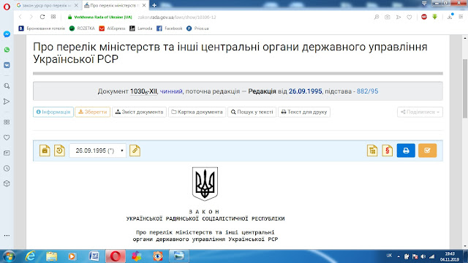This screenshot has width=468, height=263.
Task: Open File Explorer from taskbar
Action: coord(51,256)
